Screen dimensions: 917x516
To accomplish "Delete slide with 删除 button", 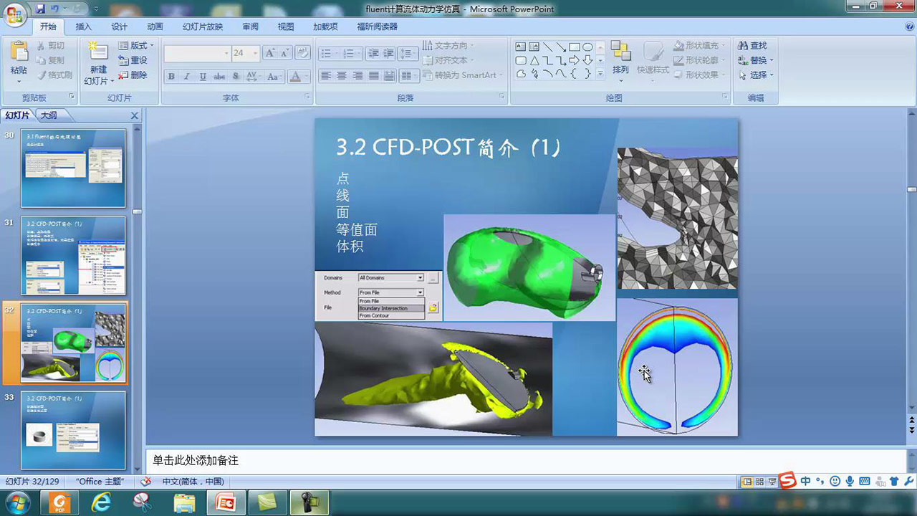I will (133, 75).
